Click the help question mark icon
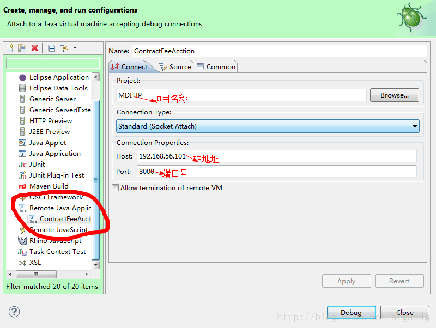This screenshot has width=436, height=328. coord(14,312)
